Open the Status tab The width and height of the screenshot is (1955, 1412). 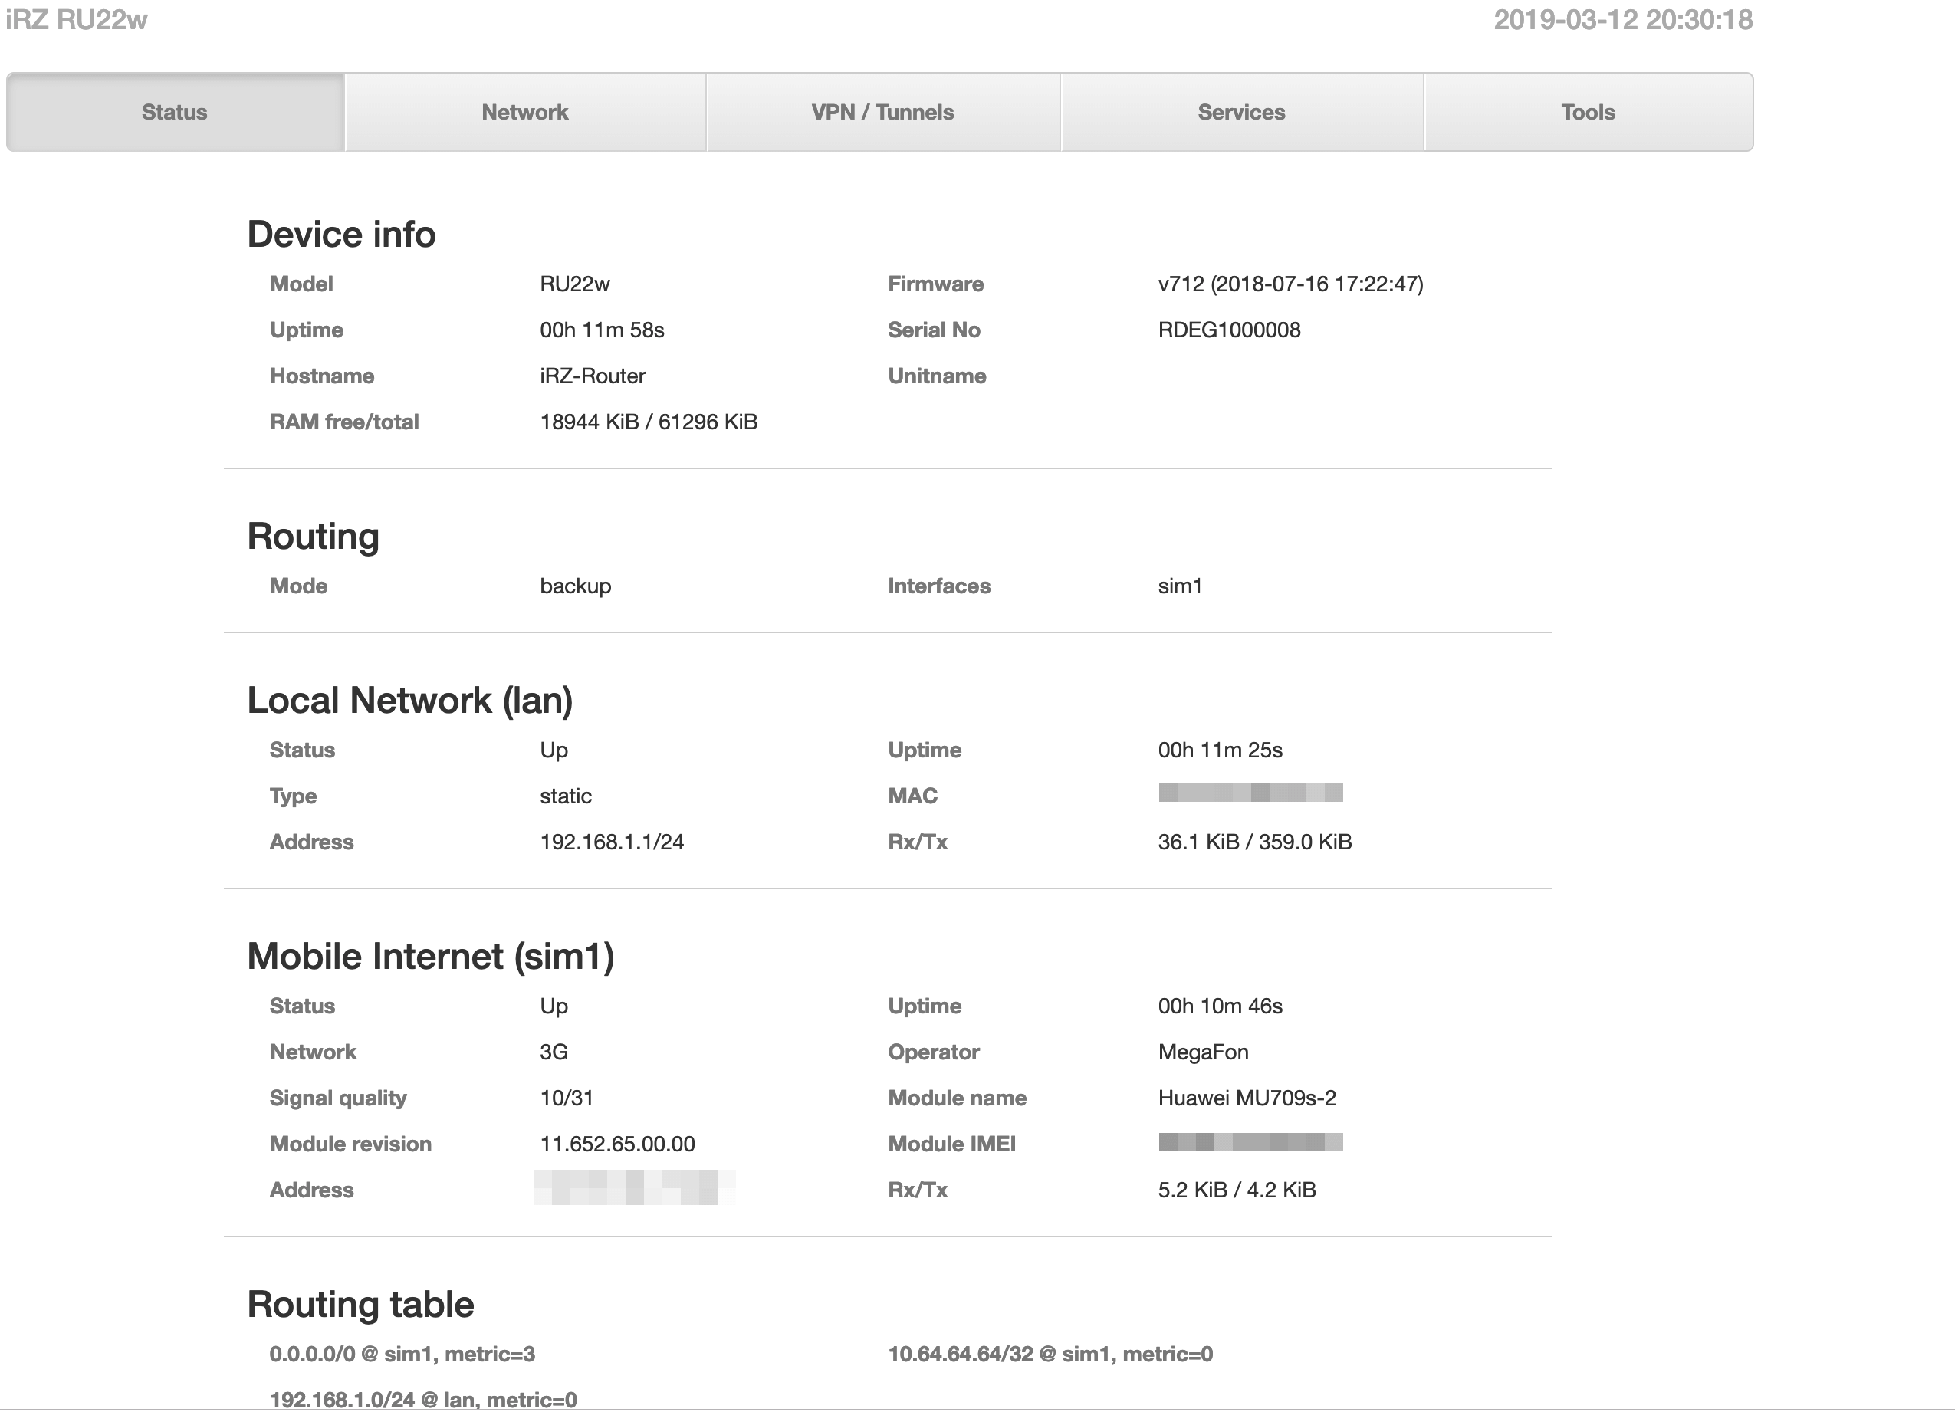click(x=175, y=112)
